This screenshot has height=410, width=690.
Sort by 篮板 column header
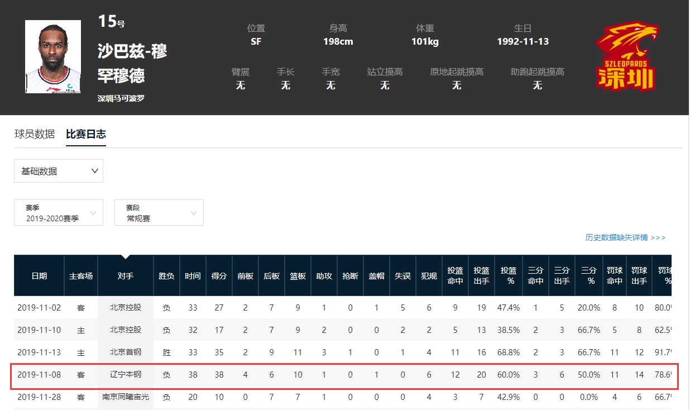pyautogui.click(x=298, y=276)
